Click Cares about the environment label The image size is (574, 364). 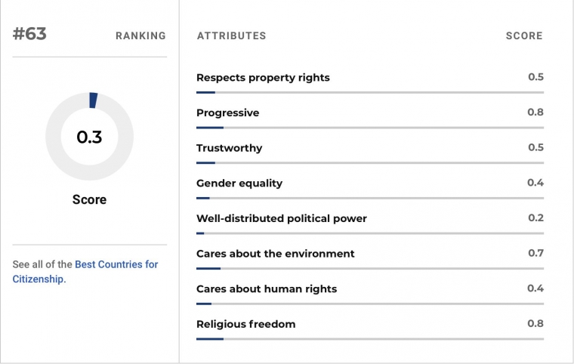click(275, 254)
